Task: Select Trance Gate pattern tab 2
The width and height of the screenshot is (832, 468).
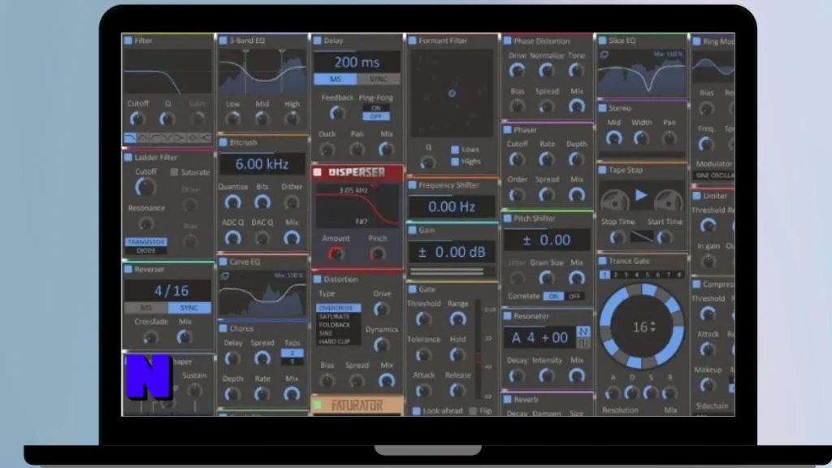Action: (x=616, y=275)
